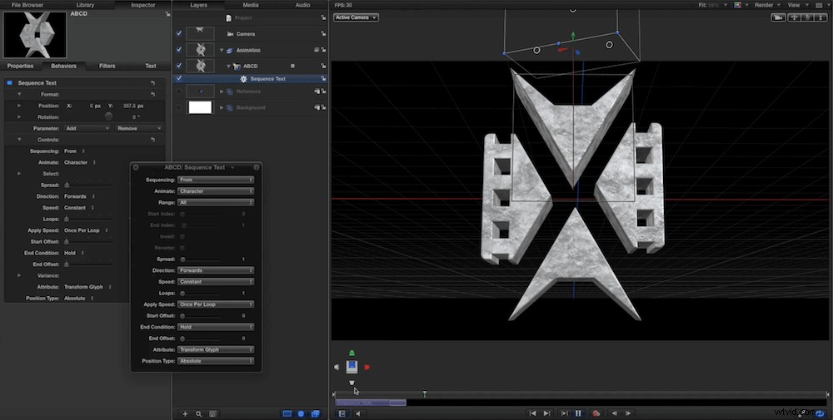Open the Active Camera dropdown
The image size is (833, 420).
(356, 17)
